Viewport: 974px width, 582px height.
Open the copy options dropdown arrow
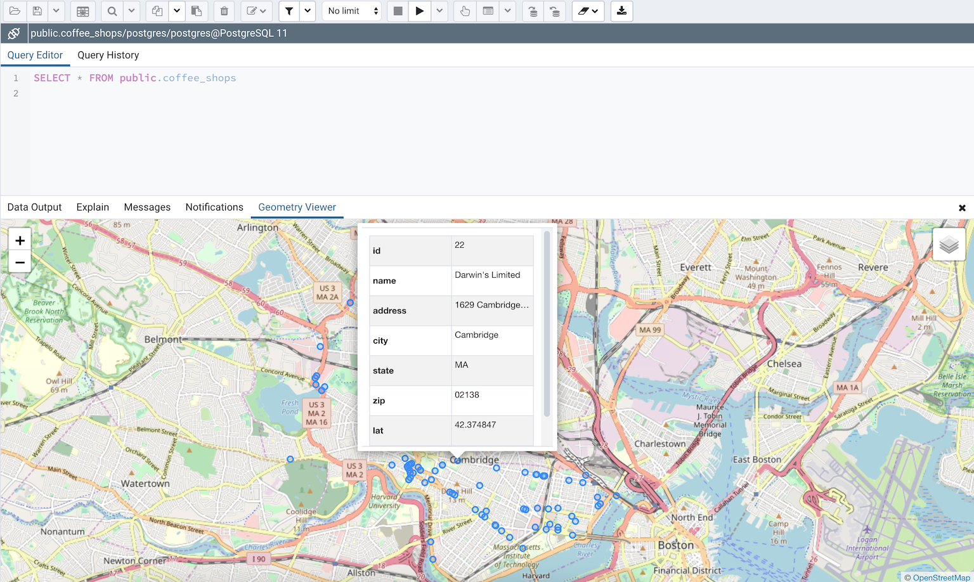coord(177,11)
